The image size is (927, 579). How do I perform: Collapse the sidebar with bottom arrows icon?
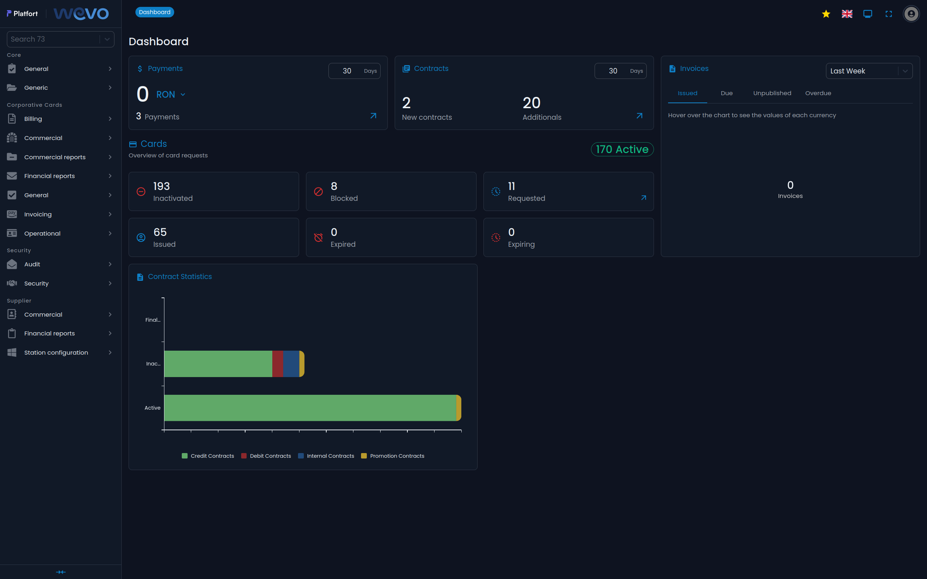coord(60,572)
